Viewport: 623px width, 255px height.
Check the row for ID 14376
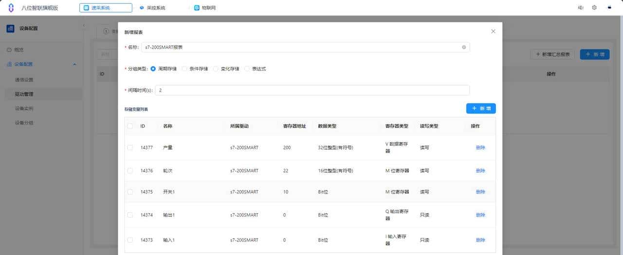coord(130,171)
